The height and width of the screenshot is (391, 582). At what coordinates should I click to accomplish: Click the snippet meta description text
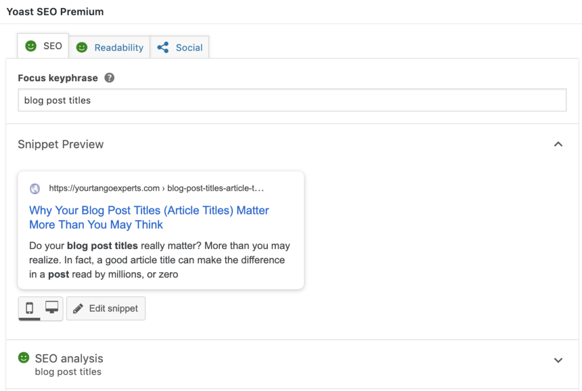tap(160, 260)
